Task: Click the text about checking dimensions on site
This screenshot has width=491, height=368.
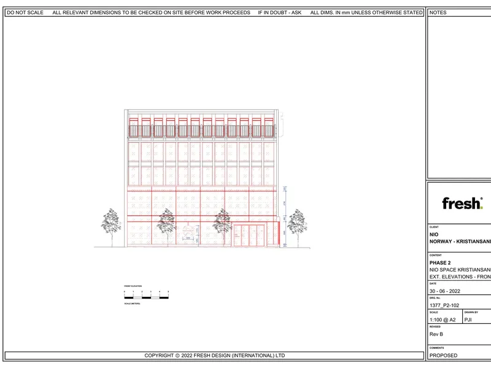Action: tap(151, 12)
